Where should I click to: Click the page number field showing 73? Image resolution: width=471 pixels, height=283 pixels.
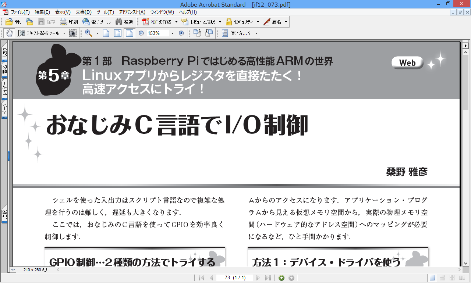pyautogui.click(x=235, y=278)
